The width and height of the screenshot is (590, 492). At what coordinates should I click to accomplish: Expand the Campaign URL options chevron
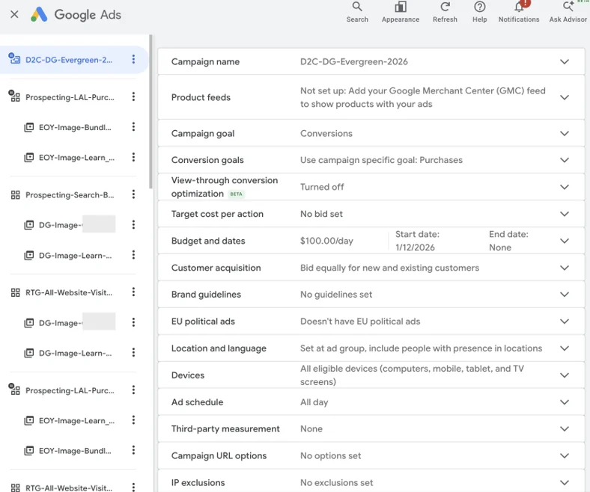(x=564, y=455)
